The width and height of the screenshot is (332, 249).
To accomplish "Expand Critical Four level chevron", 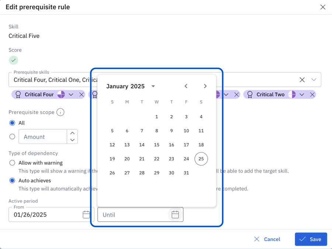I will point(71,95).
